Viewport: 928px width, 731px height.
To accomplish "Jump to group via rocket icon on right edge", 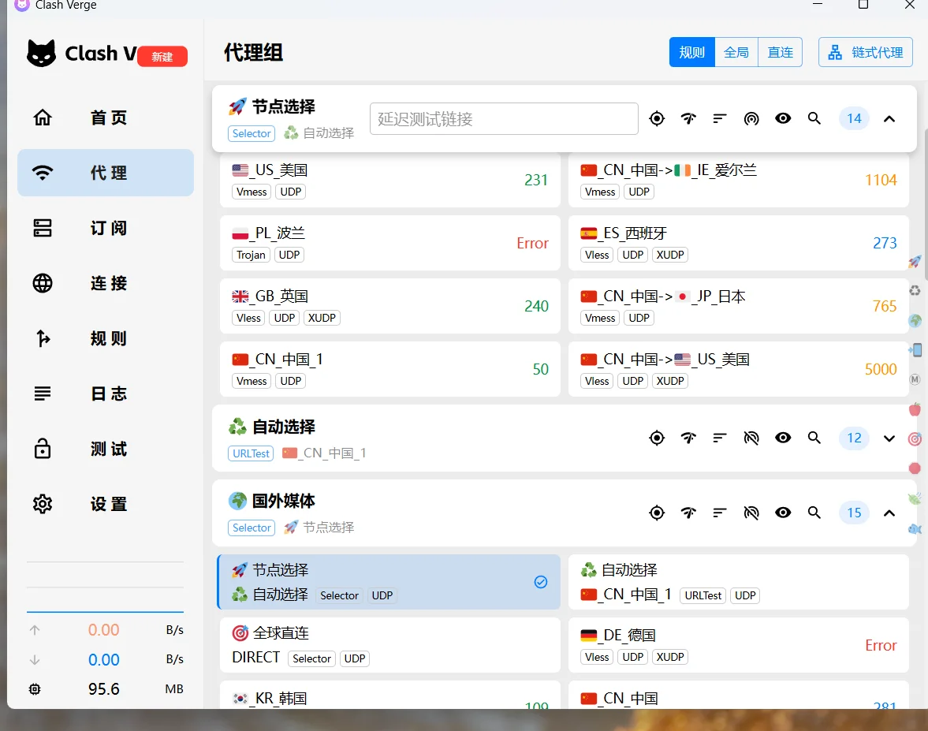I will [915, 261].
